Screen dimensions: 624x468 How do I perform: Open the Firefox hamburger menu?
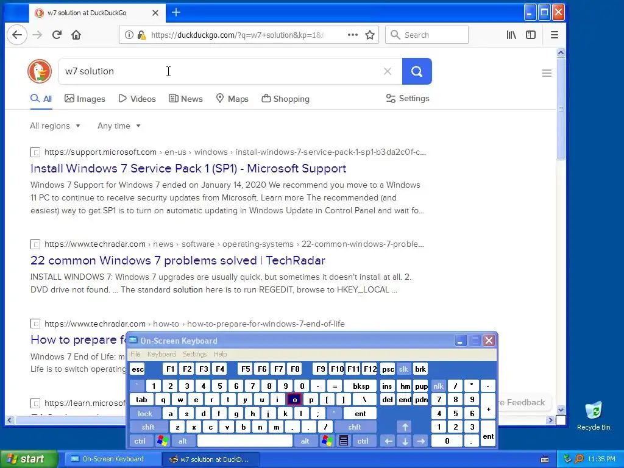tap(555, 35)
